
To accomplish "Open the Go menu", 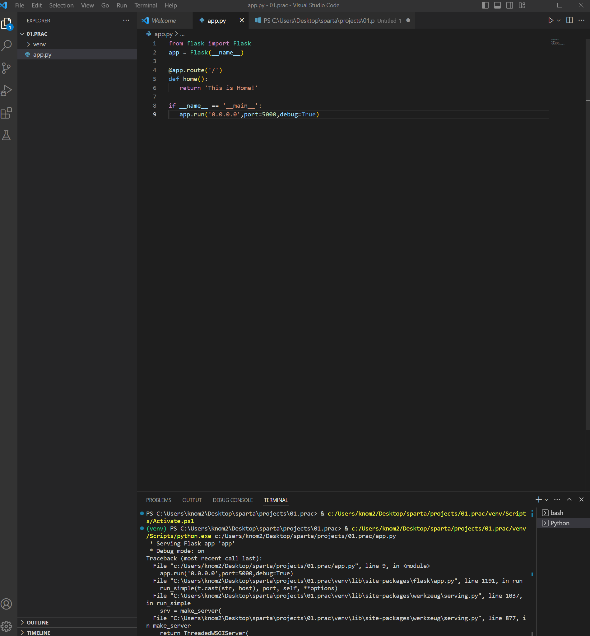I will coord(105,5).
